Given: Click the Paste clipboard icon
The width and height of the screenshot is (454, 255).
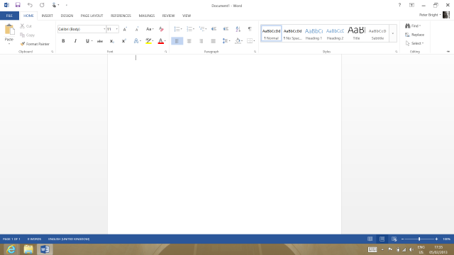Looking at the screenshot, I should (9, 30).
